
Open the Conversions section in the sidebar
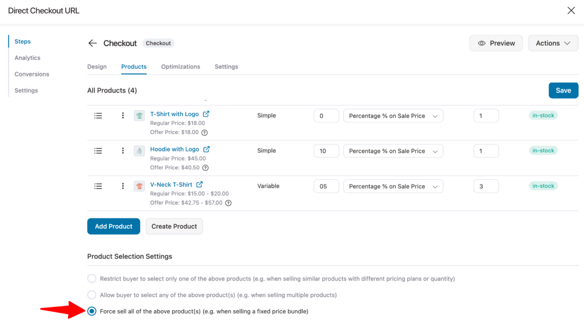click(x=32, y=74)
